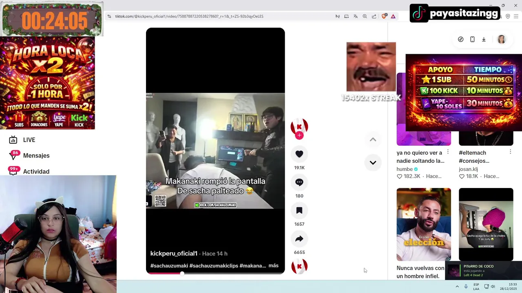The image size is (522, 293).
Task: Open the kickperu_oficial1 avatar above the like button
Action: [299, 127]
